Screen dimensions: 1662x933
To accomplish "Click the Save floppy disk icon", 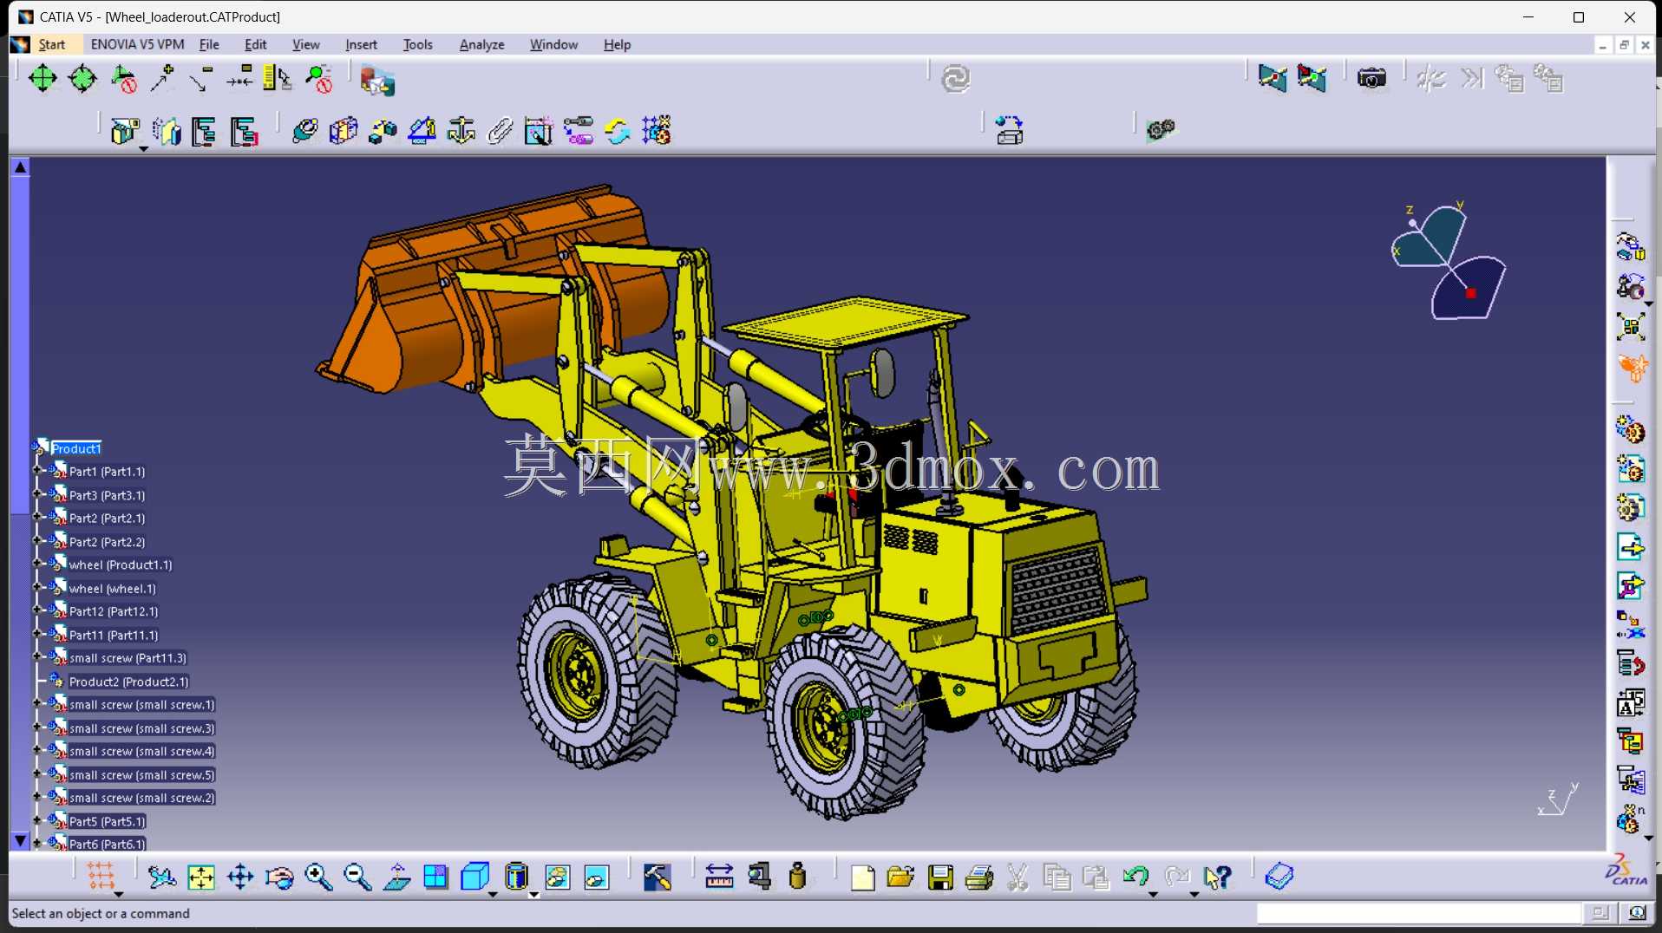I will pyautogui.click(x=940, y=878).
